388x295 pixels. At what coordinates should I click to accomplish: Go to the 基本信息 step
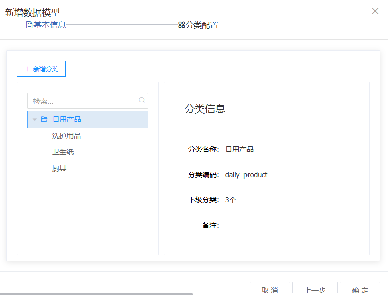[49, 25]
